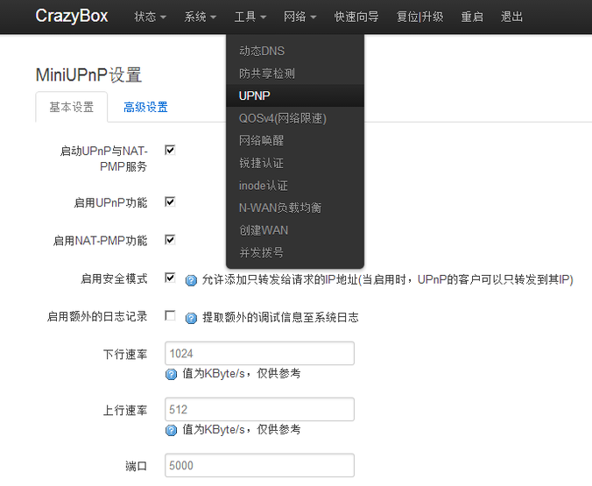Select 网络唤醒 in the dropdown list
The height and width of the screenshot is (486, 592).
261,140
